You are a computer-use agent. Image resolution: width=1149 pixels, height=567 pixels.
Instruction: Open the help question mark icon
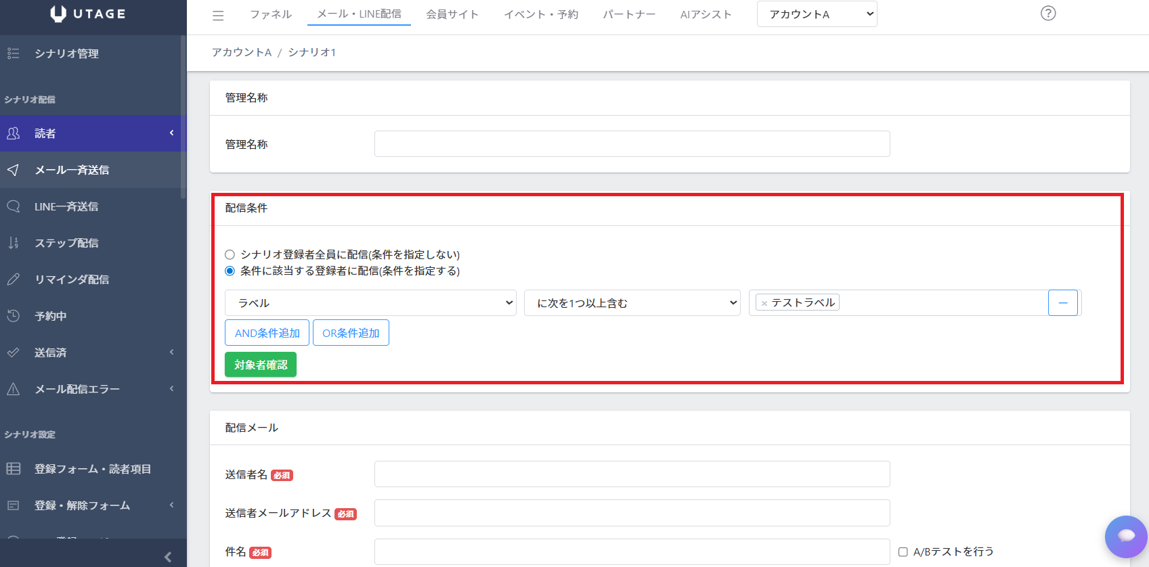tap(1047, 14)
